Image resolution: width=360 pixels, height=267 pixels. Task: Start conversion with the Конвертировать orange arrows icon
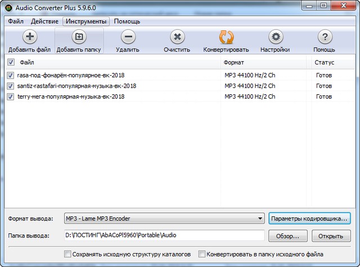(226, 37)
